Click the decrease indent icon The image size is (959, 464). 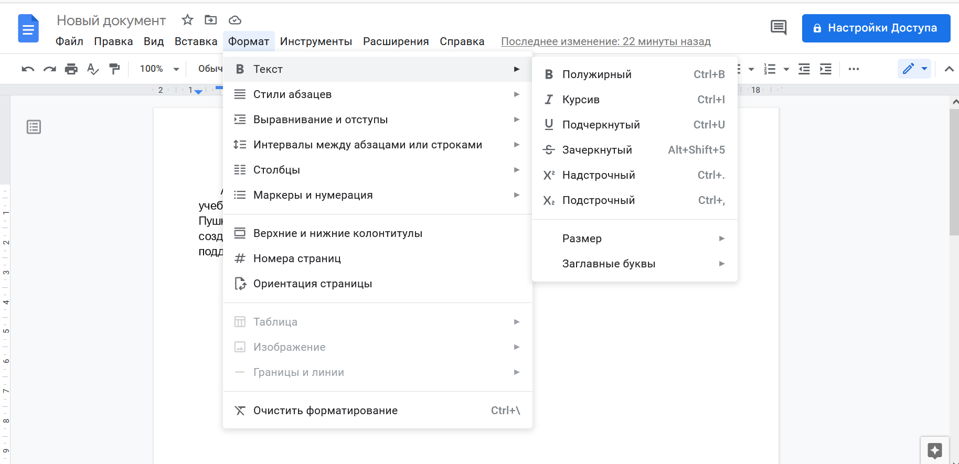point(804,69)
